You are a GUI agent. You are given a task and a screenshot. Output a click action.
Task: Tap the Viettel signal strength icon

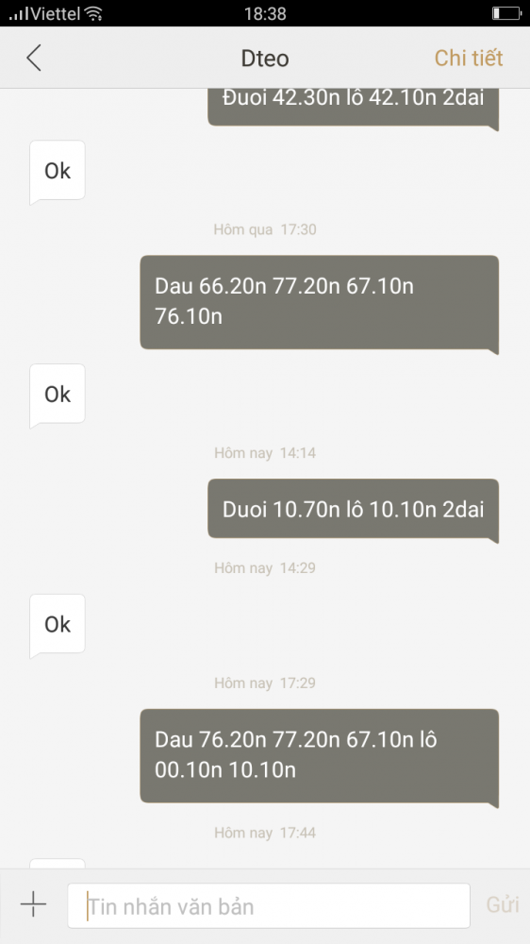(18, 14)
